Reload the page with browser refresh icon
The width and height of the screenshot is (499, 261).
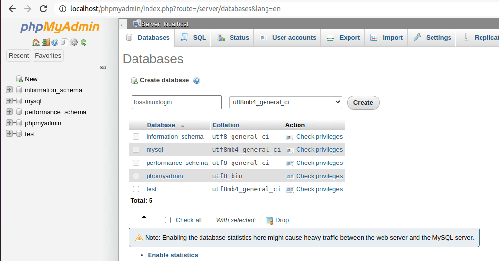point(43,9)
